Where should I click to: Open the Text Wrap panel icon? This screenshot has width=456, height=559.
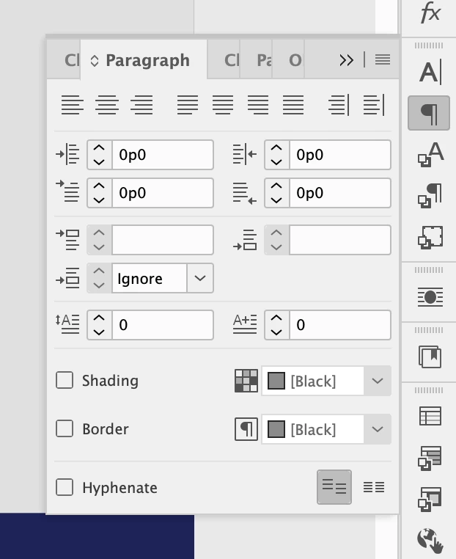[x=430, y=297]
